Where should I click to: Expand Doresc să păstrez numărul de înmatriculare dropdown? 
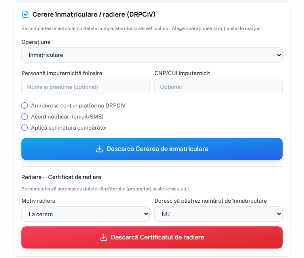pos(218,214)
